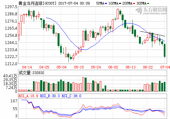Click the 5PMA blue legend swatch
The image size is (170, 119).
[x=106, y=4]
